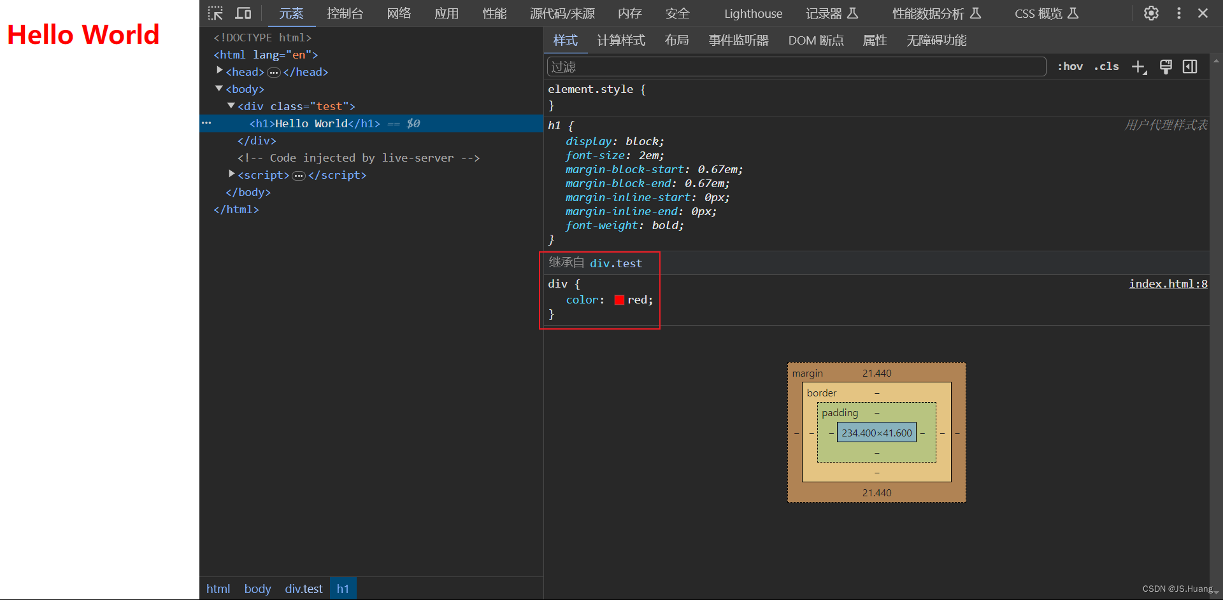Switch to the 源代码/来源 tab
Image resolution: width=1223 pixels, height=600 pixels.
pyautogui.click(x=562, y=13)
